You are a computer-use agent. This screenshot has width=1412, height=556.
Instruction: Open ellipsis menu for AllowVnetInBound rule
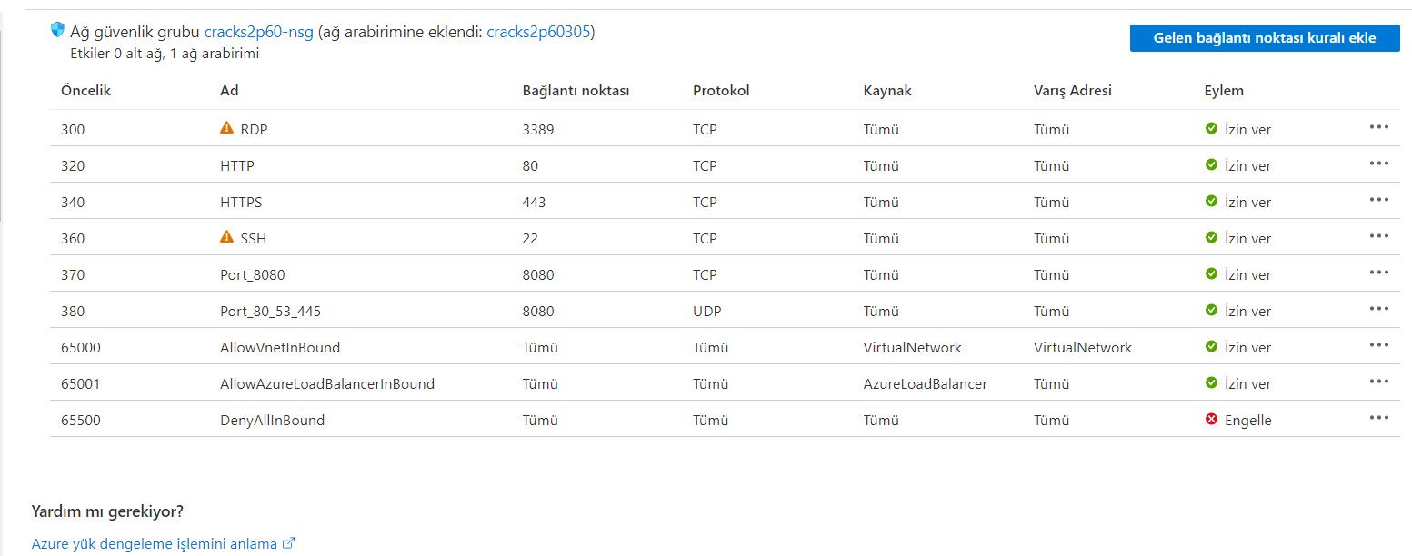tap(1378, 345)
